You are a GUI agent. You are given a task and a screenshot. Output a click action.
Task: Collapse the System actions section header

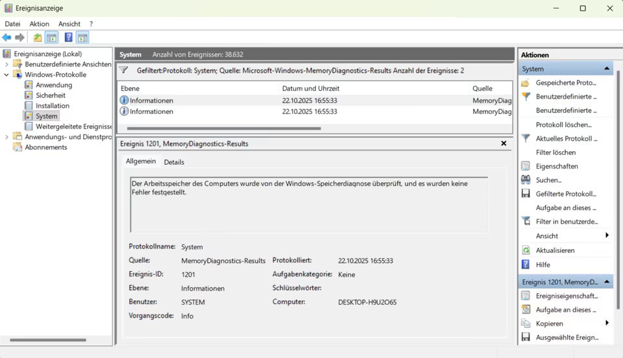[607, 69]
